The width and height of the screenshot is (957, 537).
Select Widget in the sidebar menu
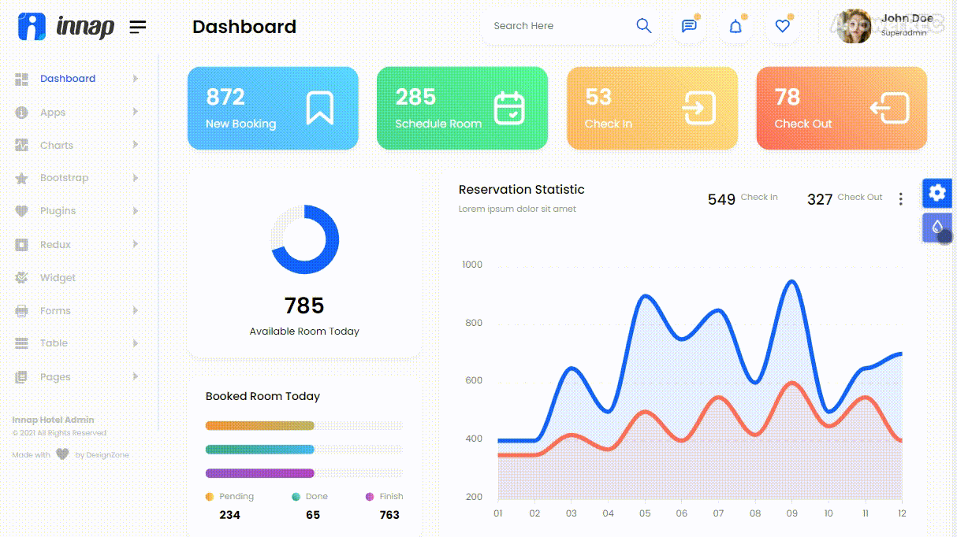(x=58, y=278)
